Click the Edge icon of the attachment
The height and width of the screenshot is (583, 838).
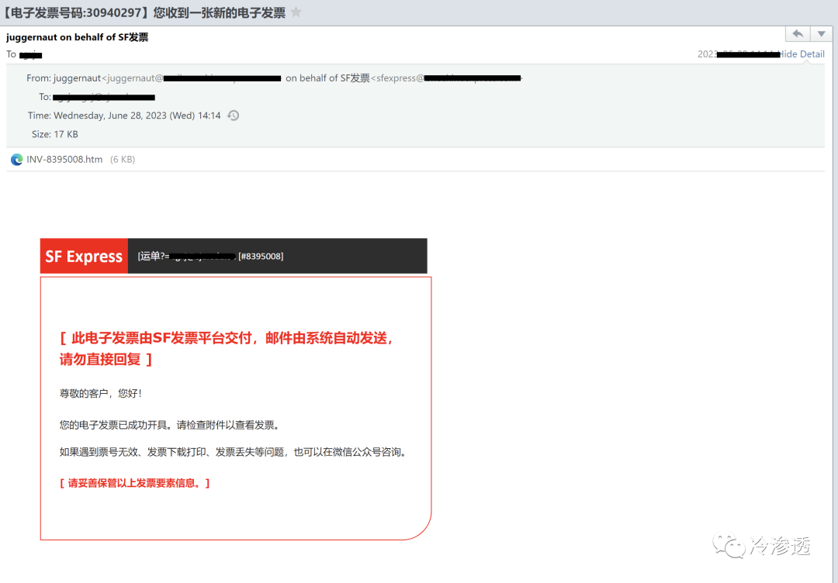(16, 159)
